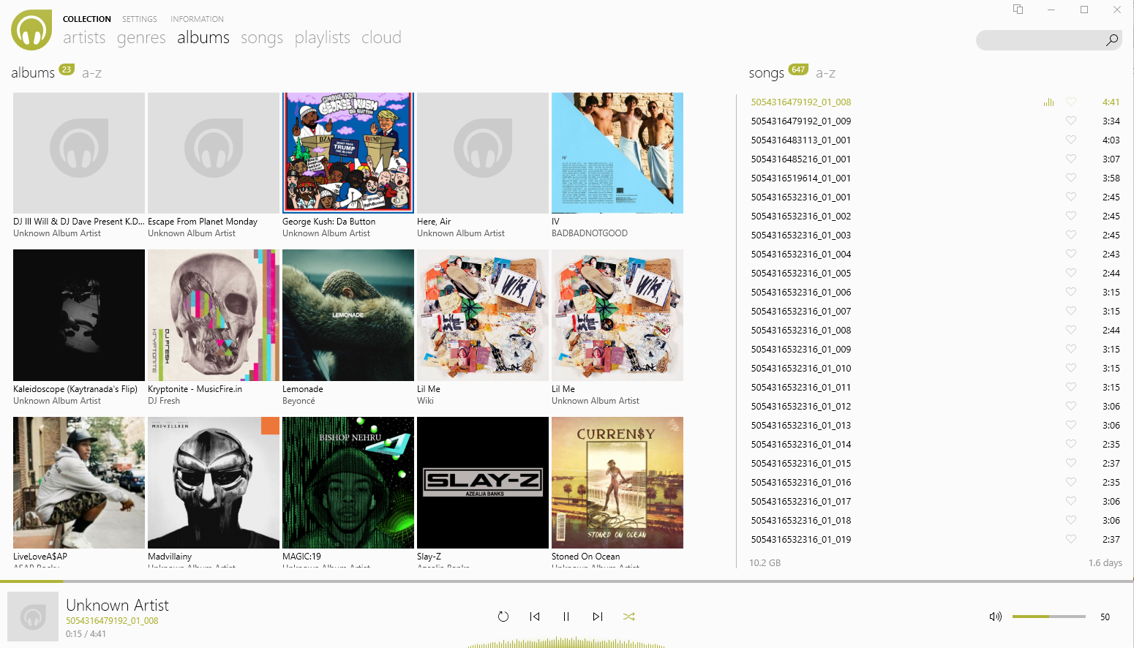Open the cloud tab
This screenshot has width=1134, height=648.
381,37
